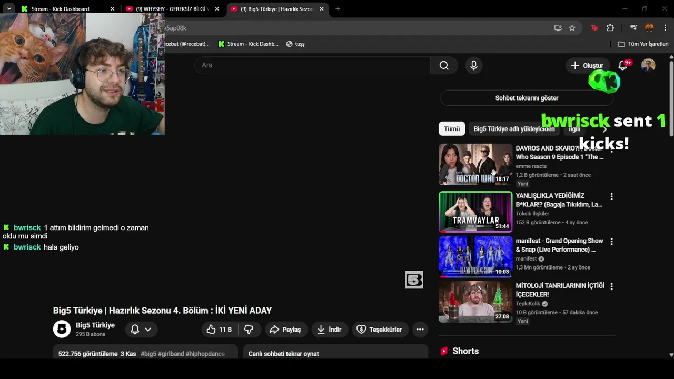Open Big5 Türkiye channel avatar
The width and height of the screenshot is (674, 379).
62,329
